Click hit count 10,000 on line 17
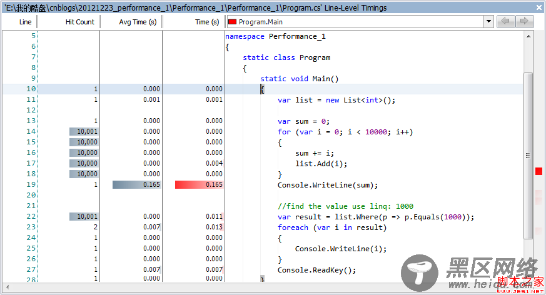The image size is (546, 295). tap(84, 163)
